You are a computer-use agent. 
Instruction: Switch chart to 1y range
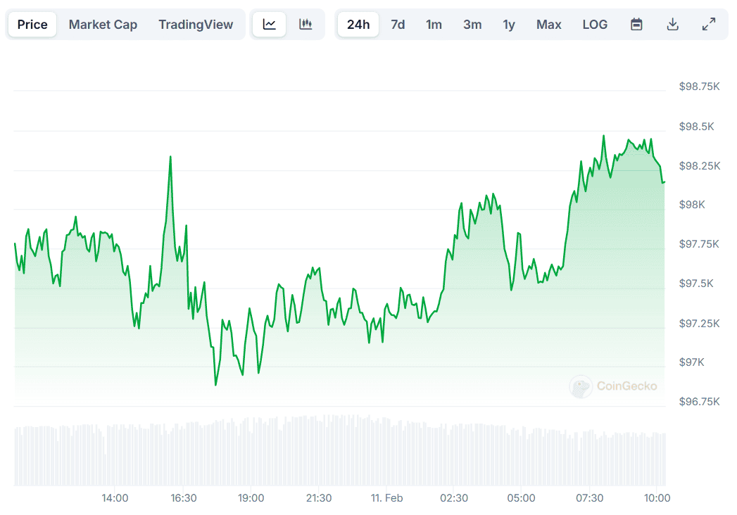pyautogui.click(x=509, y=25)
